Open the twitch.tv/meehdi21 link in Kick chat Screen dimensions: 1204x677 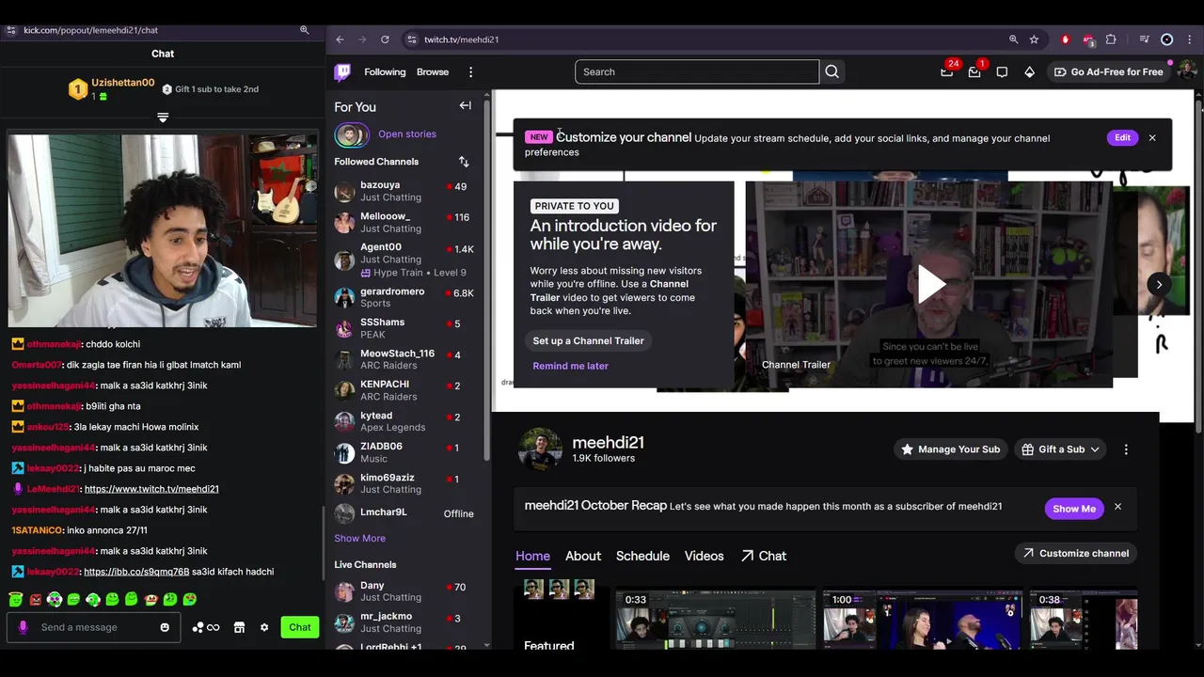151,489
